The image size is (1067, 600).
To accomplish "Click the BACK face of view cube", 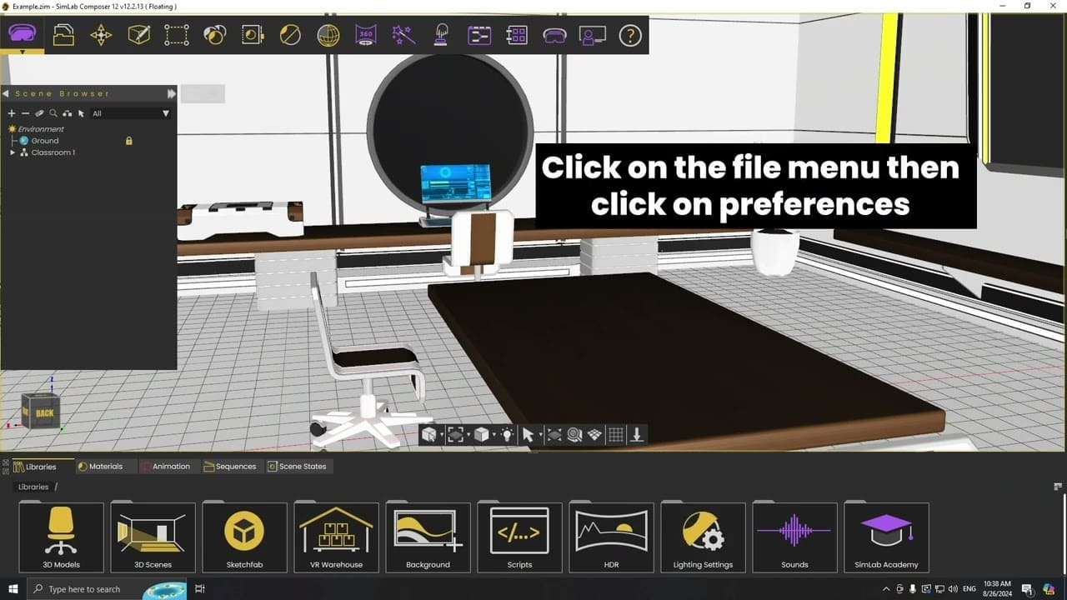I will click(x=42, y=412).
